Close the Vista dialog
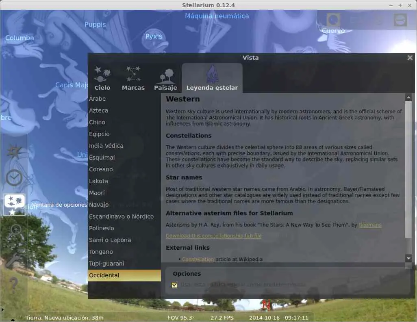The width and height of the screenshot is (417, 322). pos(410,58)
